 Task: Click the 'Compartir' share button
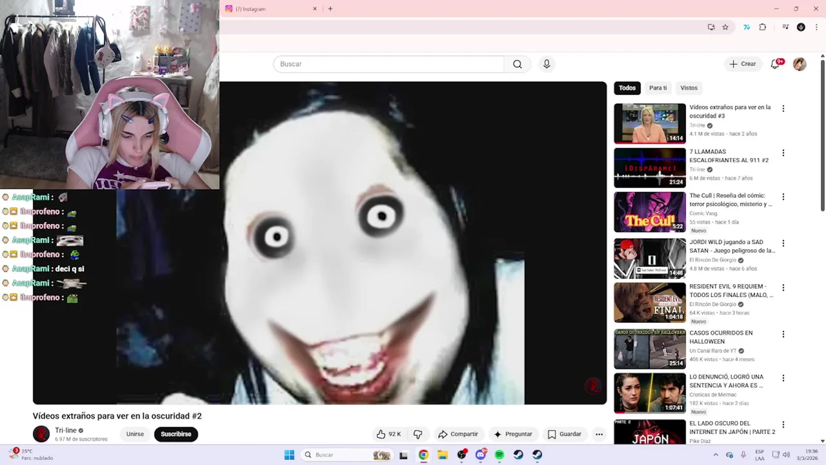click(458, 434)
